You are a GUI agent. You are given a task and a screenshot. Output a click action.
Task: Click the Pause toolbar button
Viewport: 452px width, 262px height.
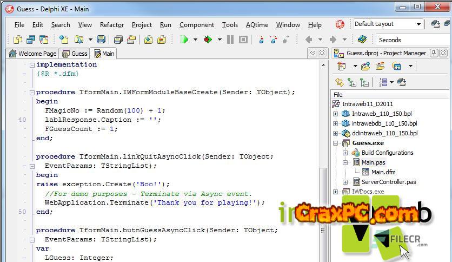230,40
